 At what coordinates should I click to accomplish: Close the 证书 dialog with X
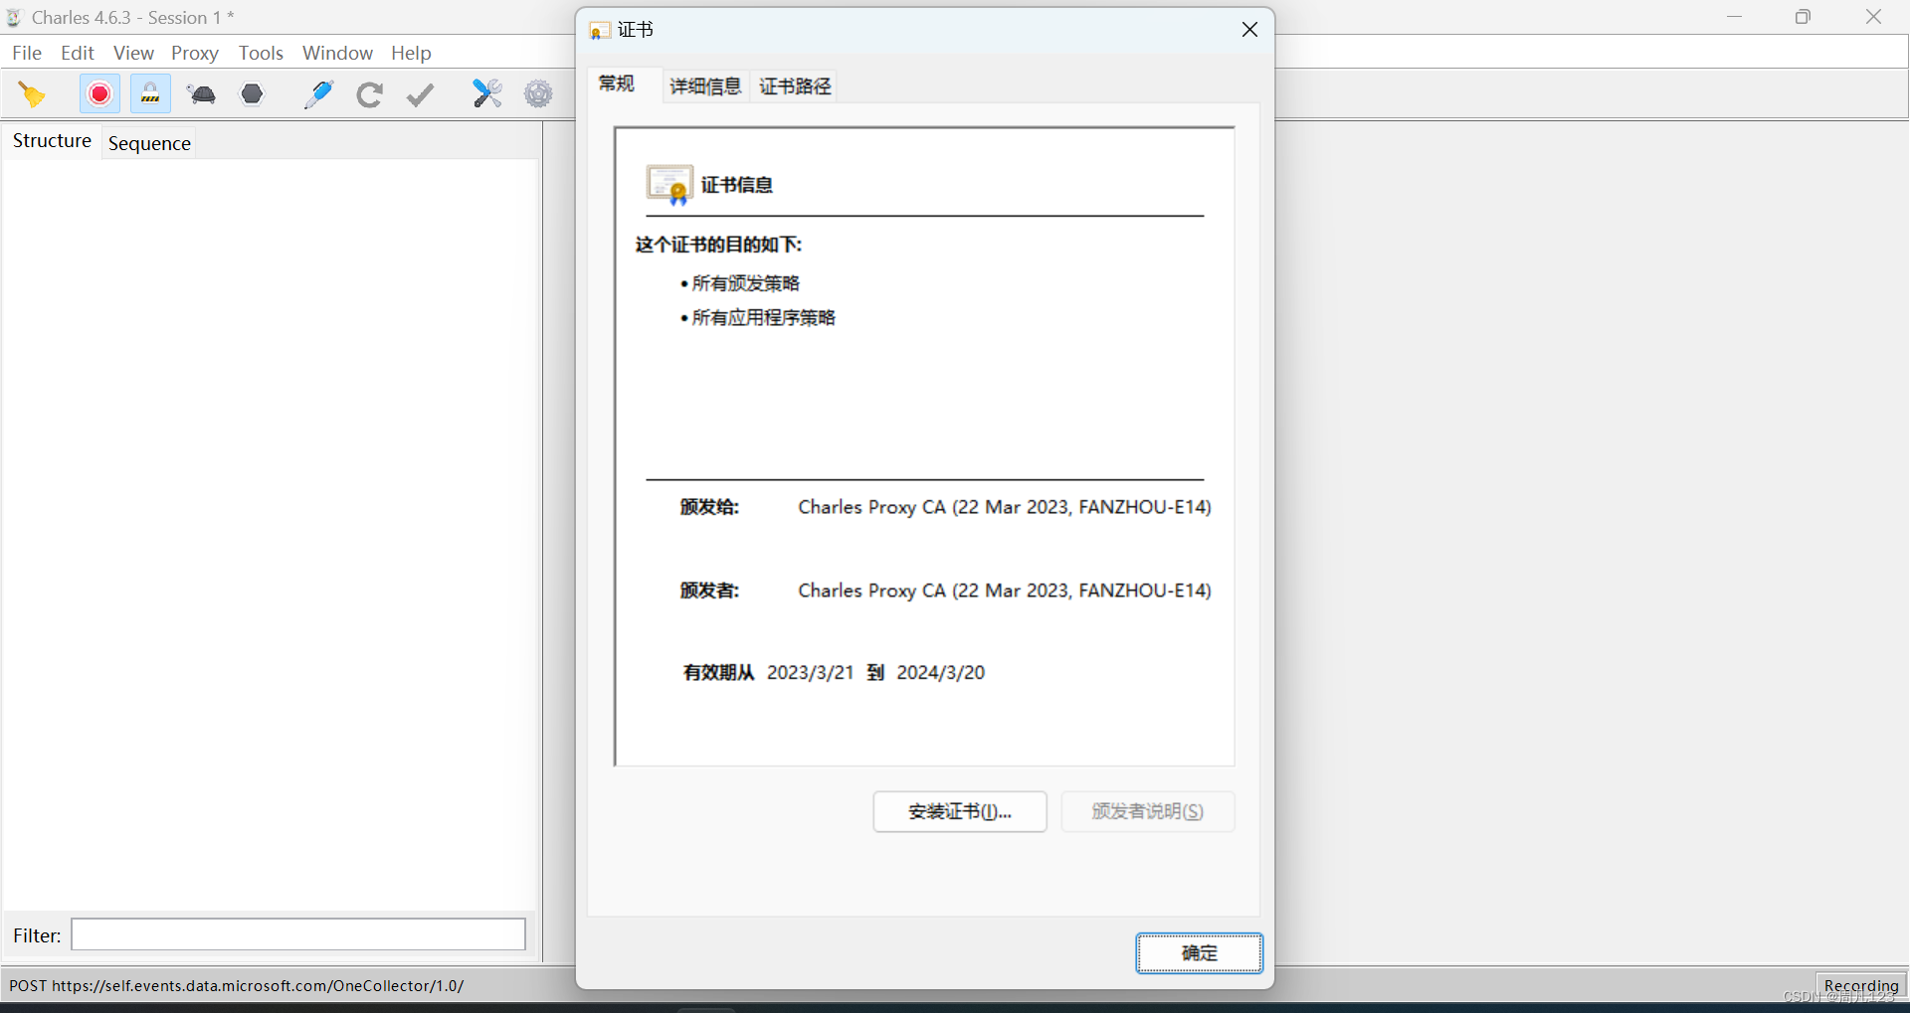point(1250,30)
